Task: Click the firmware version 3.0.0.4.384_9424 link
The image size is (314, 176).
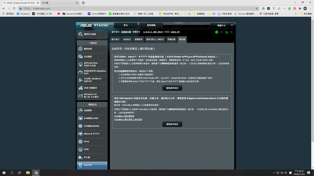Action: pyautogui.click(x=153, y=32)
